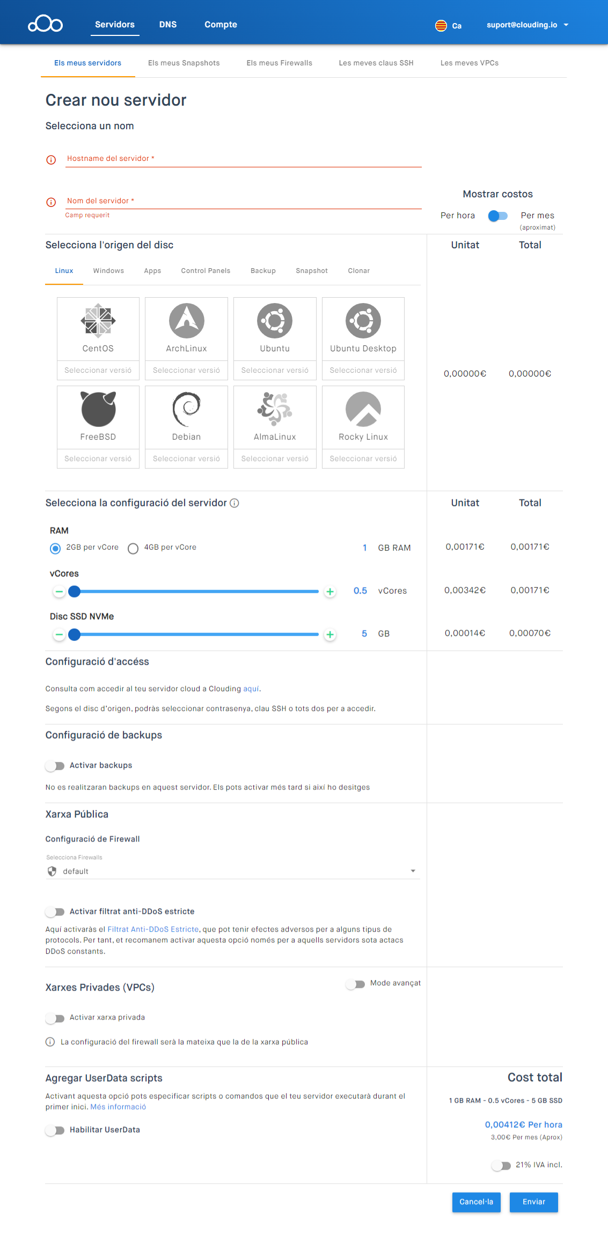Choose the AlmaLinux logo
The height and width of the screenshot is (1254, 608).
[275, 409]
